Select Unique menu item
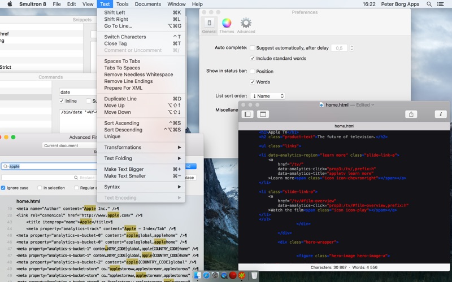Image resolution: width=452 pixels, height=282 pixels. (141, 136)
